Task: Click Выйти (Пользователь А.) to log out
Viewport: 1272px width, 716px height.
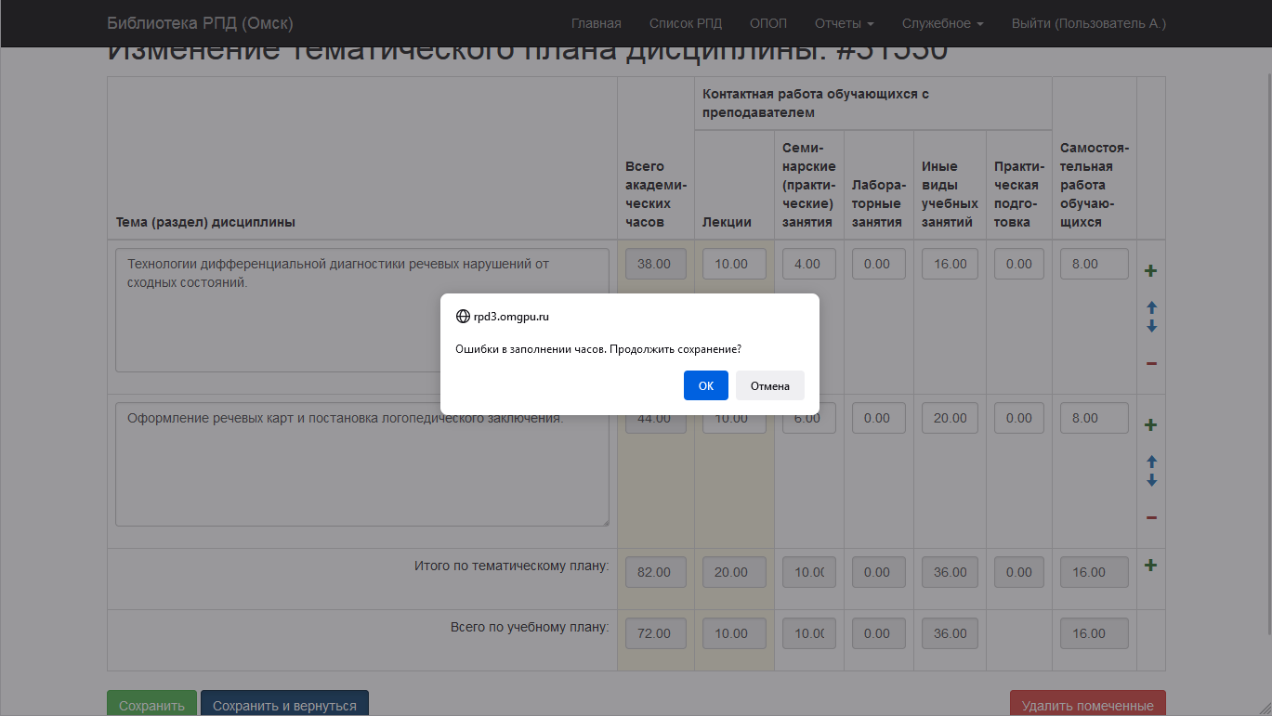Action: tap(1089, 23)
